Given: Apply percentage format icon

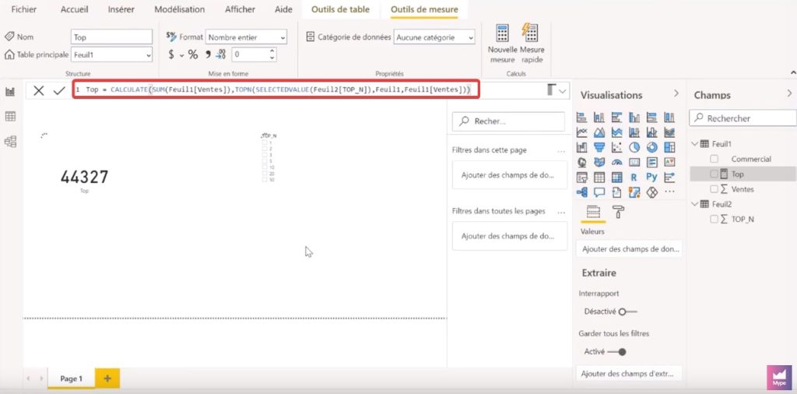Looking at the screenshot, I should point(193,55).
